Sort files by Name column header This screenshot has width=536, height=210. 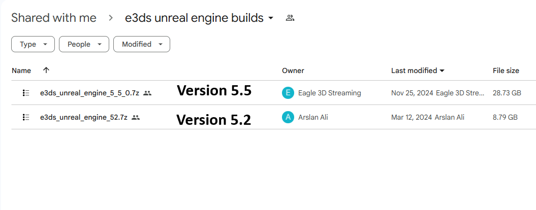[x=21, y=71]
